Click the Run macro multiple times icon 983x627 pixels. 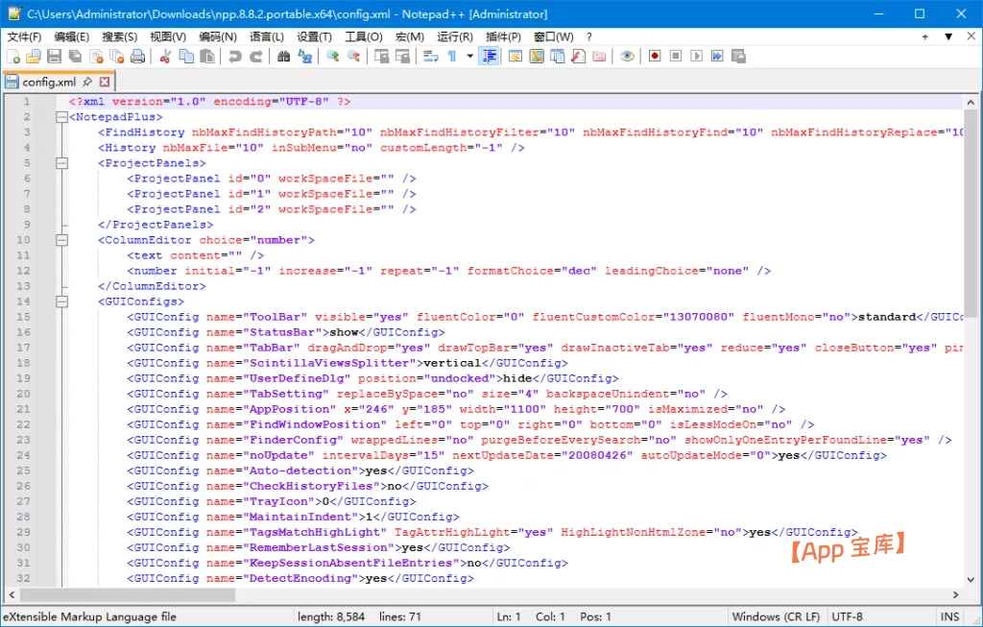(x=717, y=57)
